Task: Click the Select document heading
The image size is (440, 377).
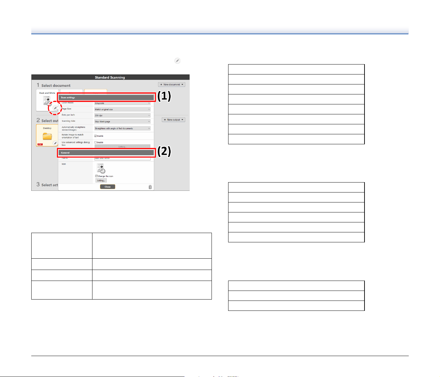Action: (56, 85)
